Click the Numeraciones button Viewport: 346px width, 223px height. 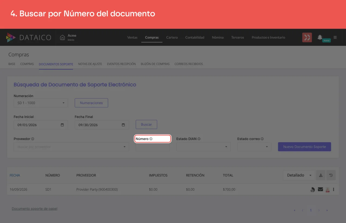tap(91, 103)
